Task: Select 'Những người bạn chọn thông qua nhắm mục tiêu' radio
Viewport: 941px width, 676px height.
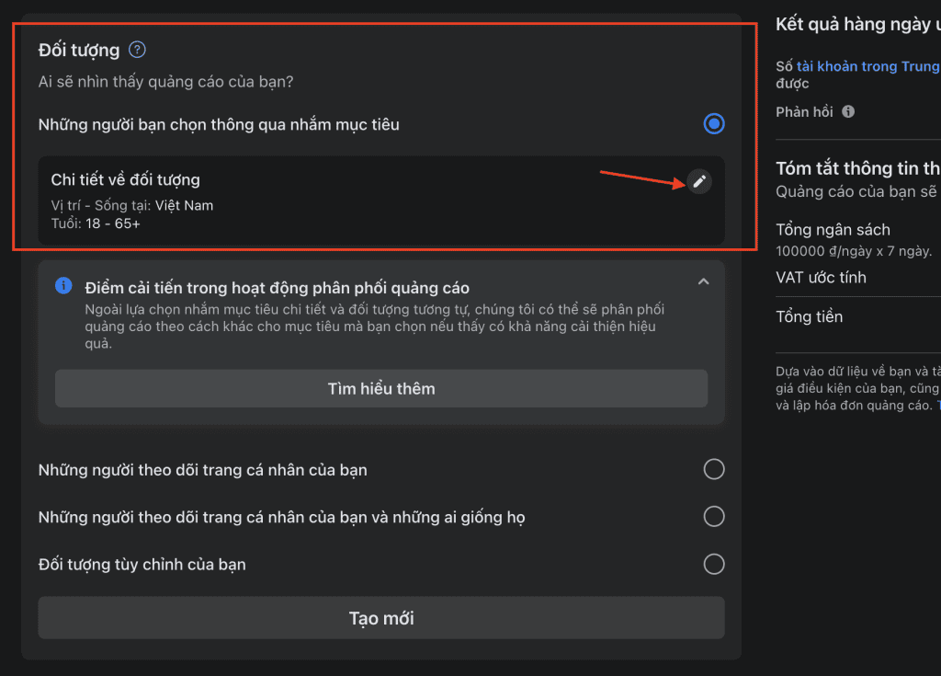Action: click(x=713, y=124)
